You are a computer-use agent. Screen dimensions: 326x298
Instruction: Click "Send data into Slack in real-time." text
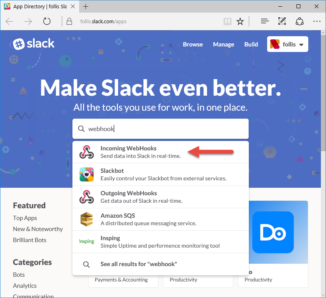coord(141,156)
